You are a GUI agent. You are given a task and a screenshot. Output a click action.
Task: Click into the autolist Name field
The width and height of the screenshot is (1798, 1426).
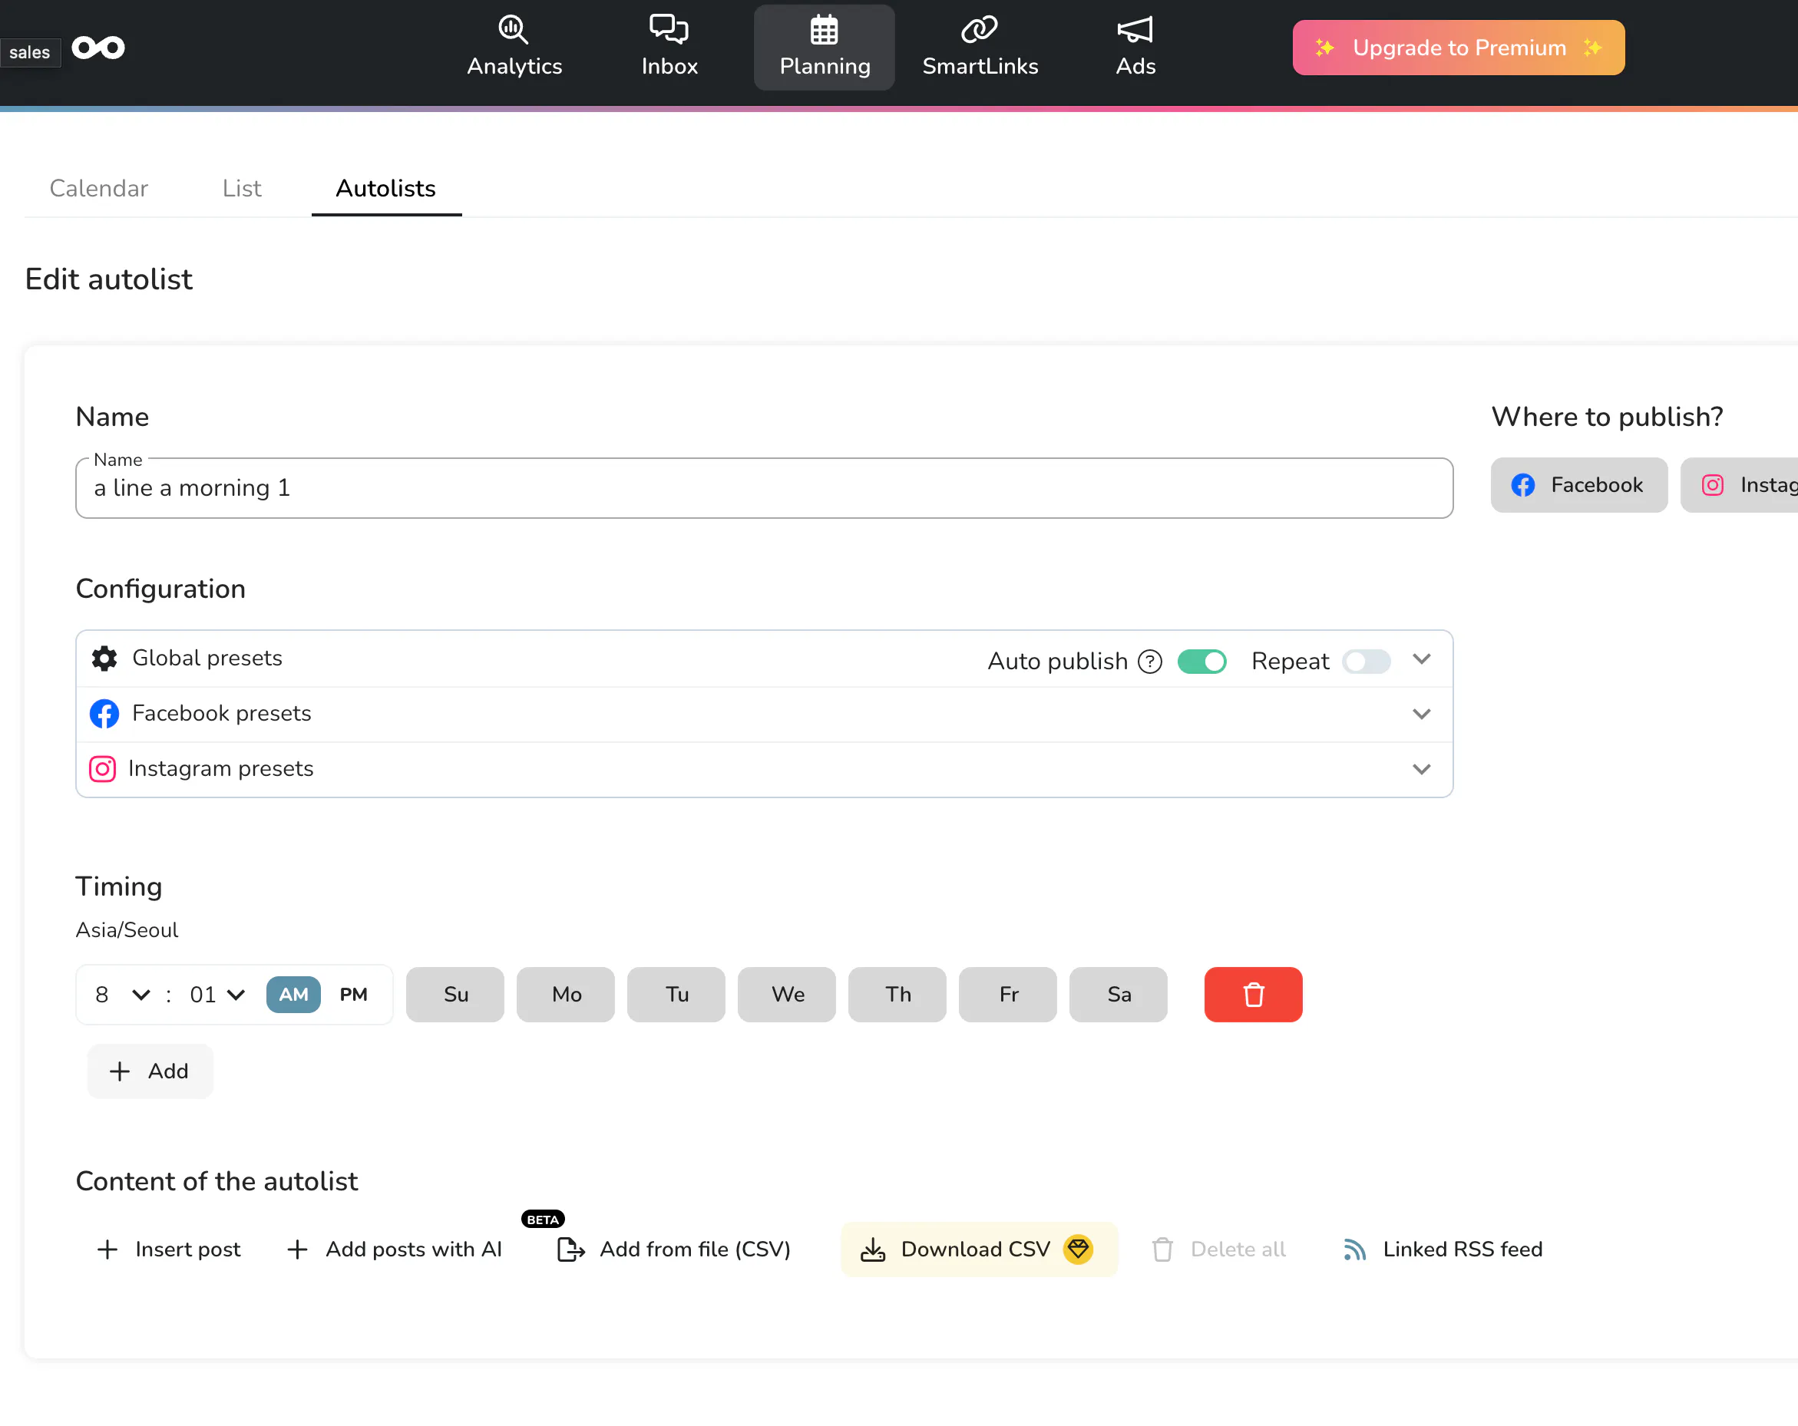(x=763, y=488)
